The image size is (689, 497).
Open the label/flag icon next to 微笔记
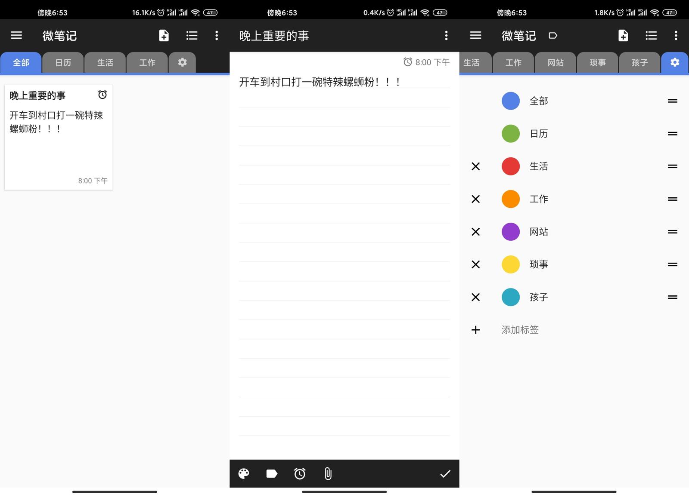(553, 36)
